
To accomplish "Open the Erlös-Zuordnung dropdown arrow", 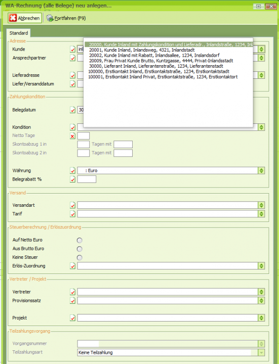I will point(261,266).
